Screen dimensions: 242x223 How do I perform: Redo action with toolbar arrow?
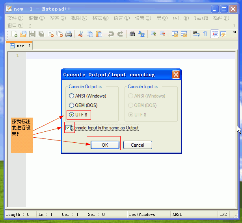tap(120, 34)
